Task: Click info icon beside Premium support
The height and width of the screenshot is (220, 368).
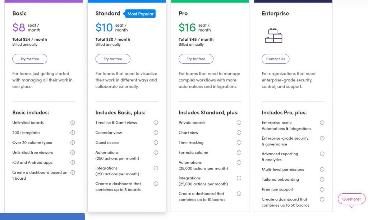Action: (322, 189)
